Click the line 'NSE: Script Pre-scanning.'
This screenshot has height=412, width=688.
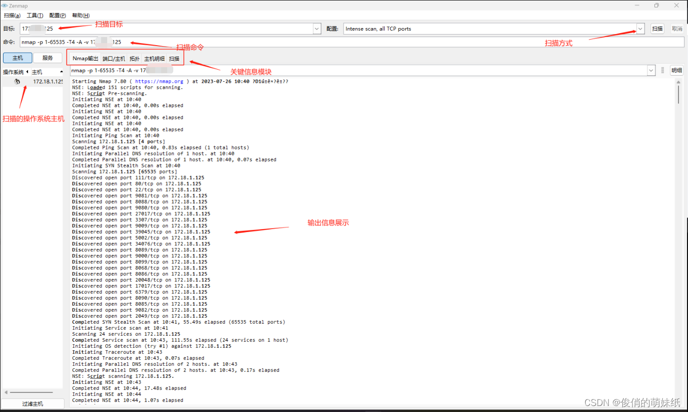(109, 93)
